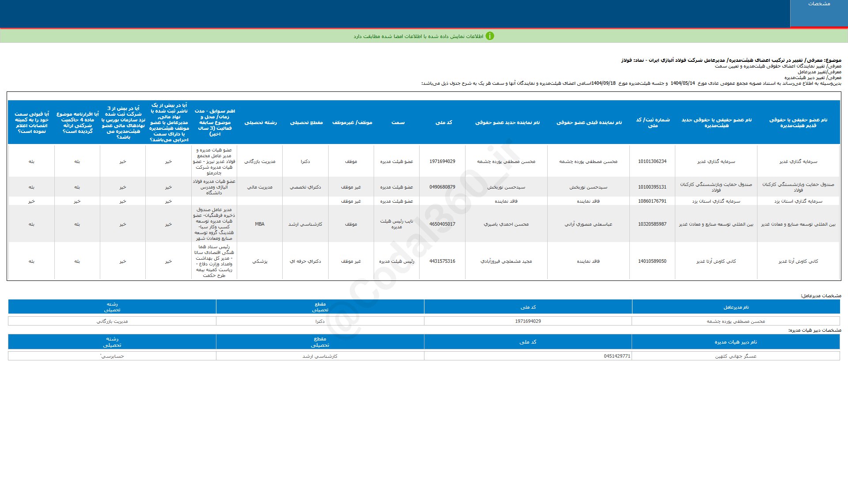Click the مقطع تحصیلی header in board table
The height and width of the screenshot is (477, 848).
(306, 122)
